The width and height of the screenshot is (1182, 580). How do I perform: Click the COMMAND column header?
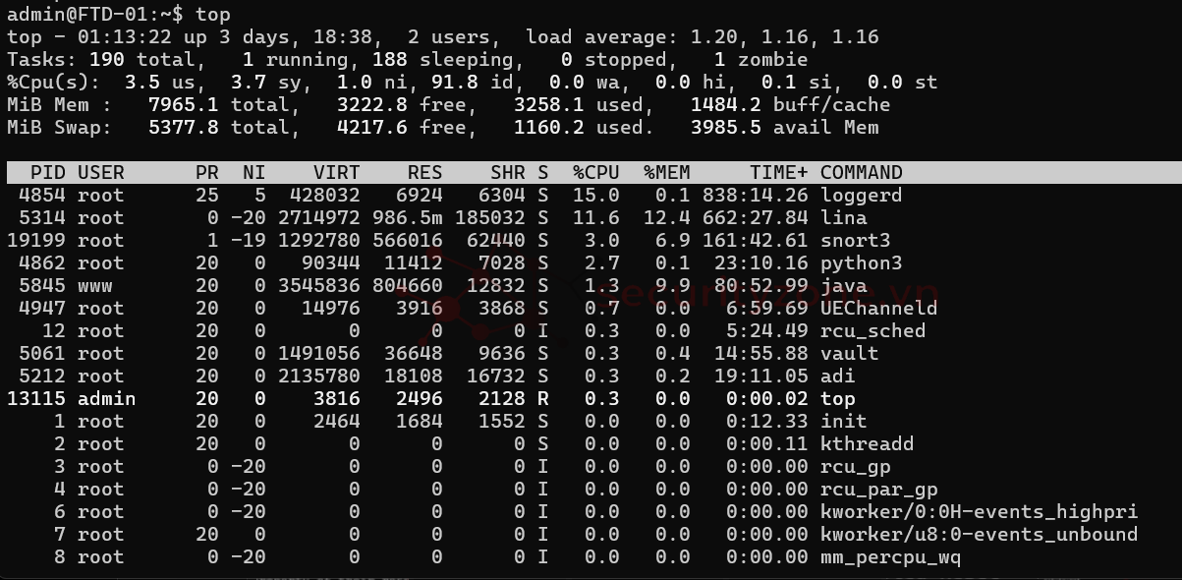click(x=861, y=173)
